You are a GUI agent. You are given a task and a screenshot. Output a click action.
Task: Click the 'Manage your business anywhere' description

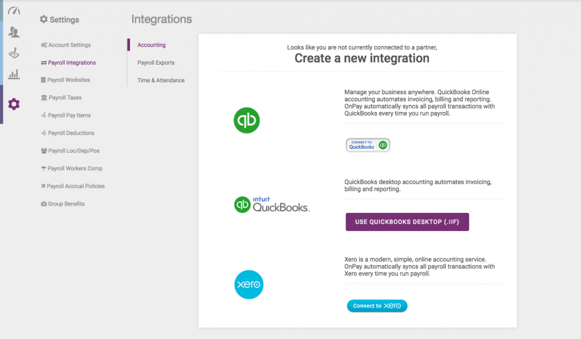point(419,103)
